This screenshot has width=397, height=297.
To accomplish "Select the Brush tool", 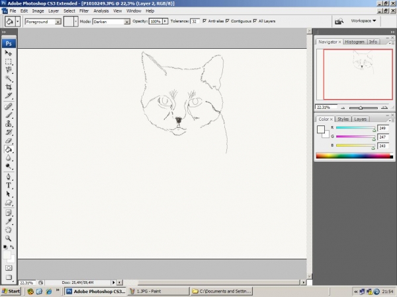I will coord(9,115).
